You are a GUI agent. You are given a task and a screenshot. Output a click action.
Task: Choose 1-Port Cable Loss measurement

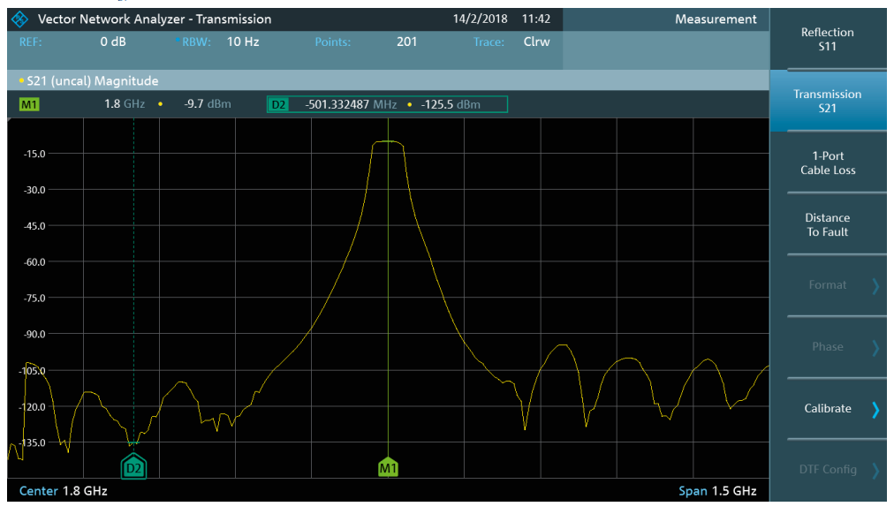point(827,163)
